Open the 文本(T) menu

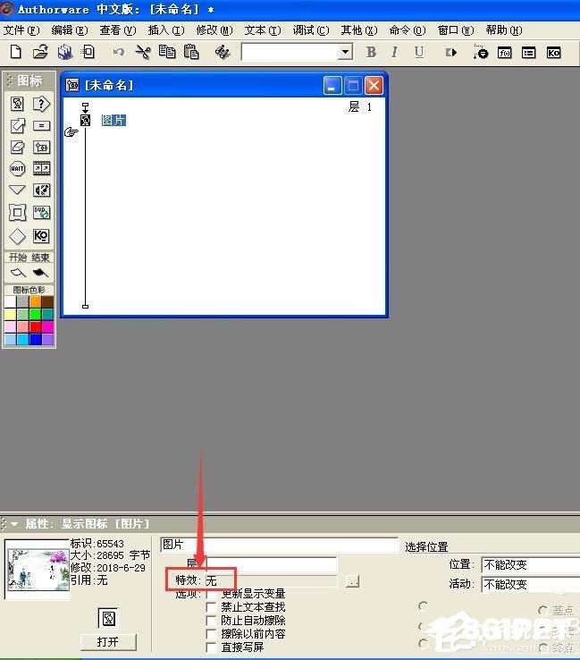coord(263,30)
